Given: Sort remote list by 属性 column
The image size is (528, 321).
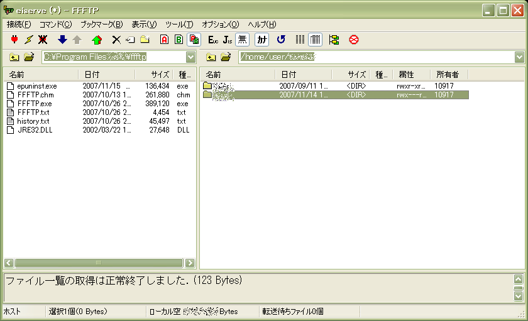Looking at the screenshot, I should 412,74.
